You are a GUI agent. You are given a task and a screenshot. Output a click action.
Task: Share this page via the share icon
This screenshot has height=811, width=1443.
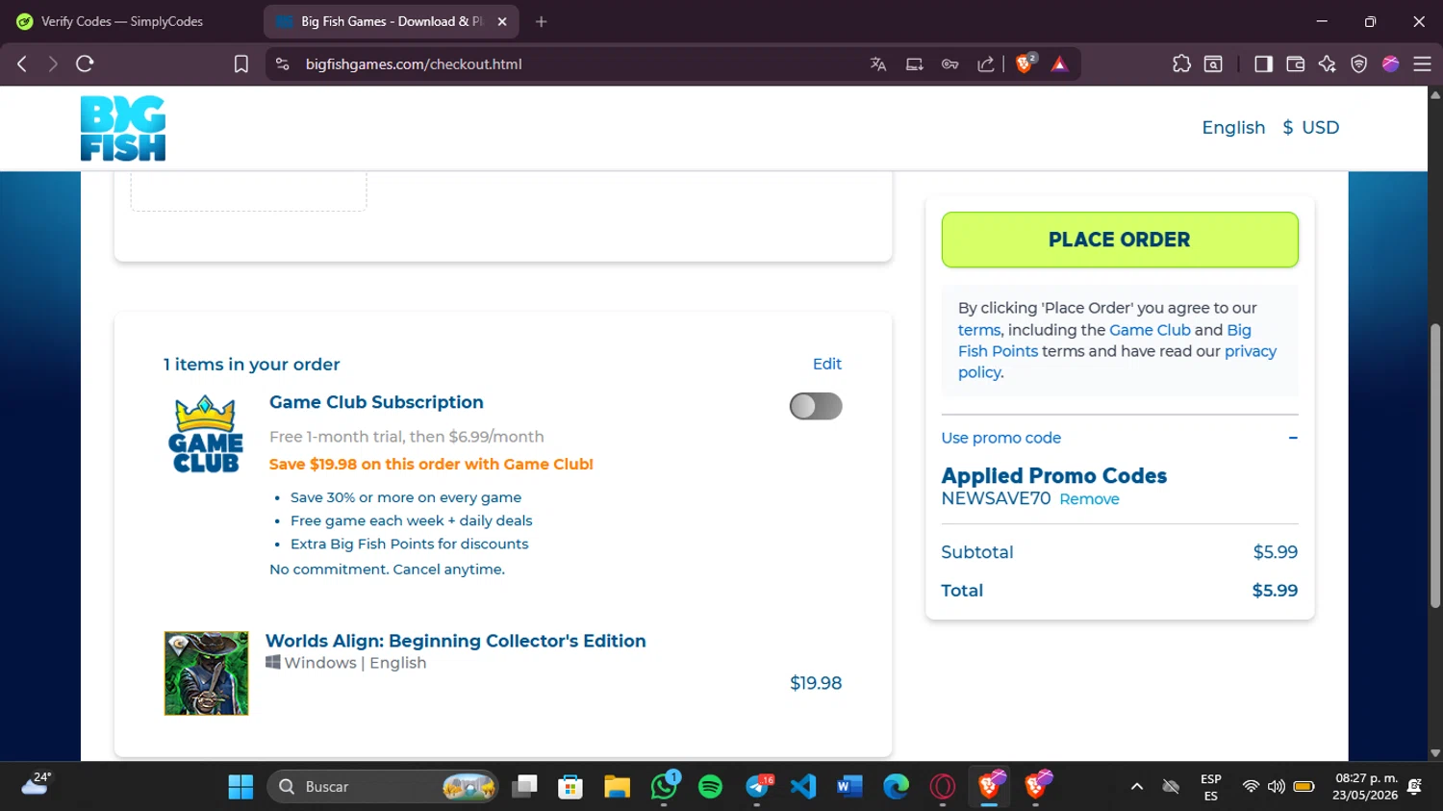click(x=986, y=64)
